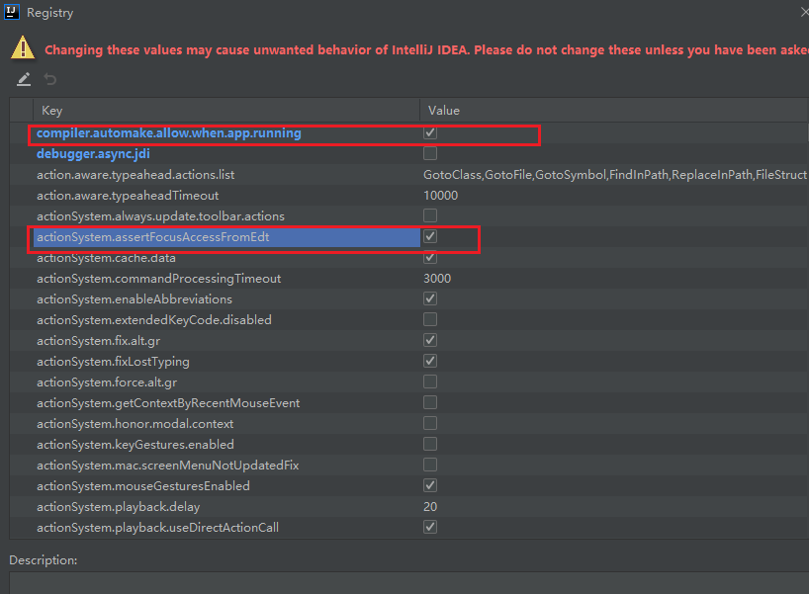Image resolution: width=809 pixels, height=594 pixels.
Task: Uncheck actionSystem.mouseGesturesEnabled checkbox
Action: pos(430,485)
